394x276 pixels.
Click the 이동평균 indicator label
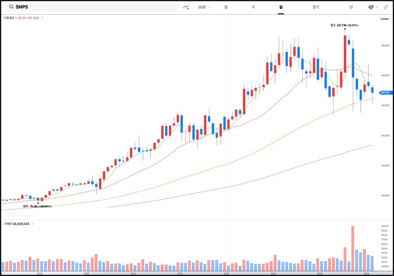9,18
